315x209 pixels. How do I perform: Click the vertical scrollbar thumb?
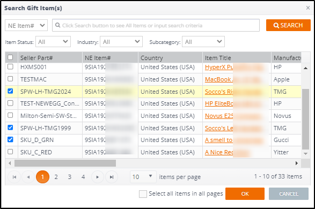coord(305,119)
